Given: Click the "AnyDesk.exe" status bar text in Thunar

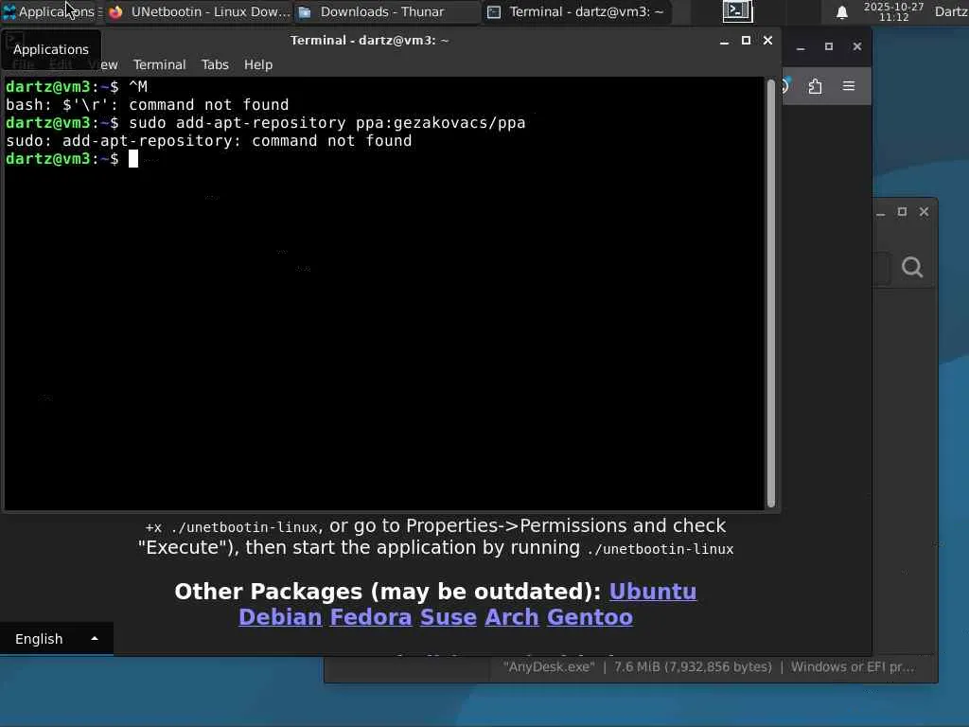Looking at the screenshot, I should click(x=549, y=667).
